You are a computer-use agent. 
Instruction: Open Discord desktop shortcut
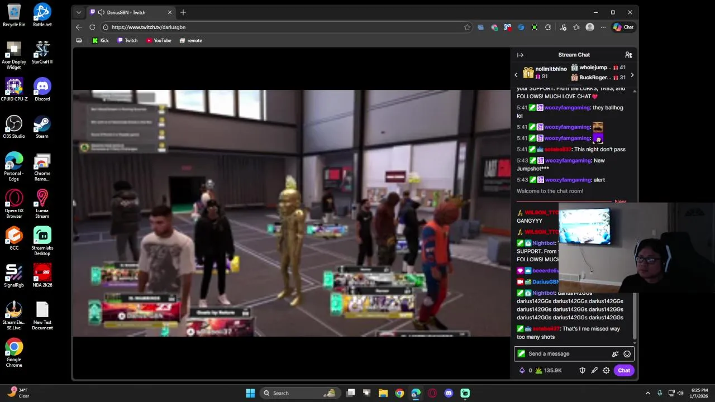pyautogui.click(x=42, y=89)
